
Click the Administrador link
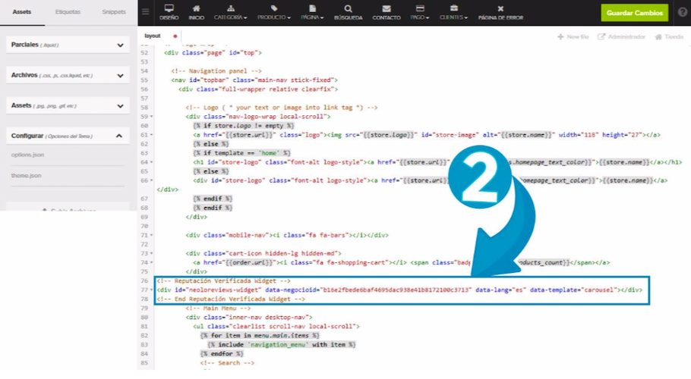click(621, 36)
